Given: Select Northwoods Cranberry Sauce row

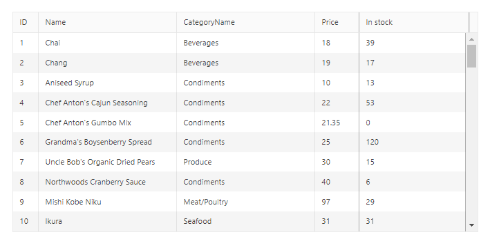Looking at the screenshot, I should [239, 182].
